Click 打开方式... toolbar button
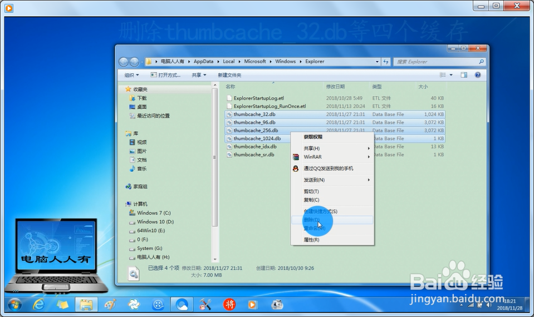The image size is (534, 317). pos(165,75)
